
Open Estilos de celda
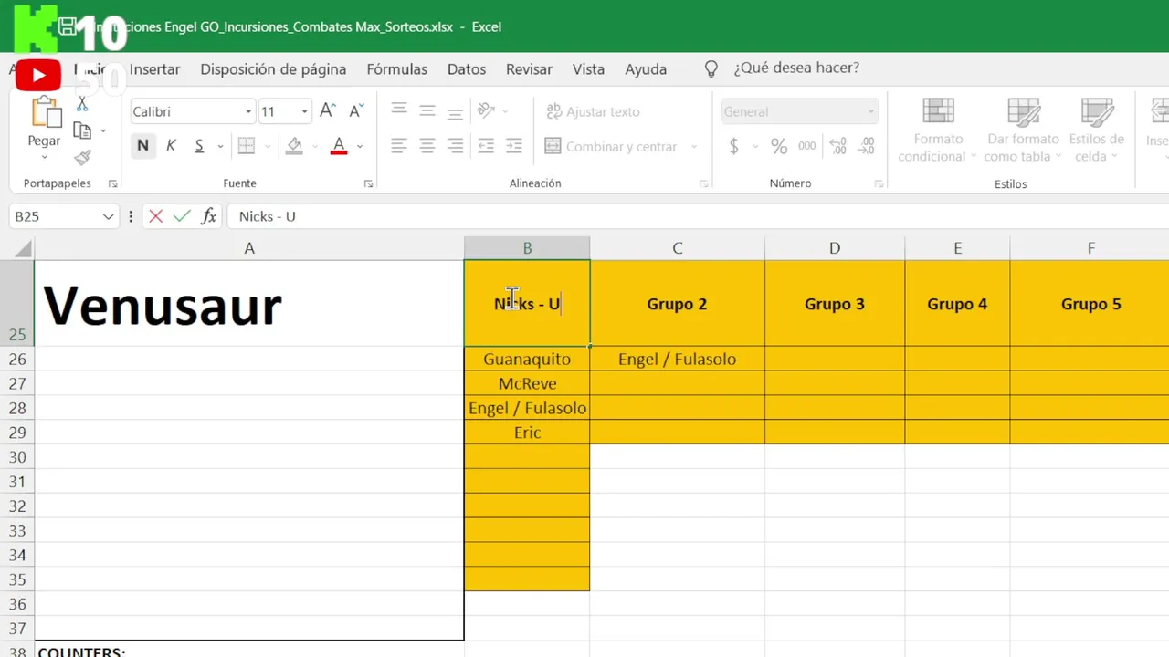(x=1096, y=130)
